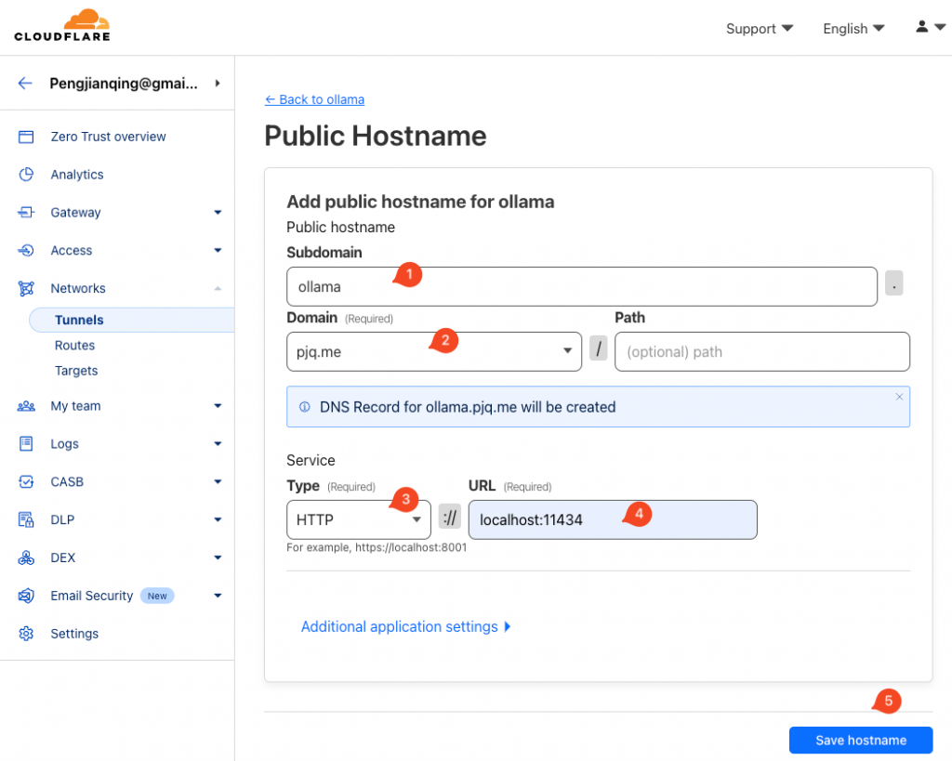Open the service Type dropdown set to HTTP
Image resolution: width=952 pixels, height=761 pixels.
coord(358,519)
